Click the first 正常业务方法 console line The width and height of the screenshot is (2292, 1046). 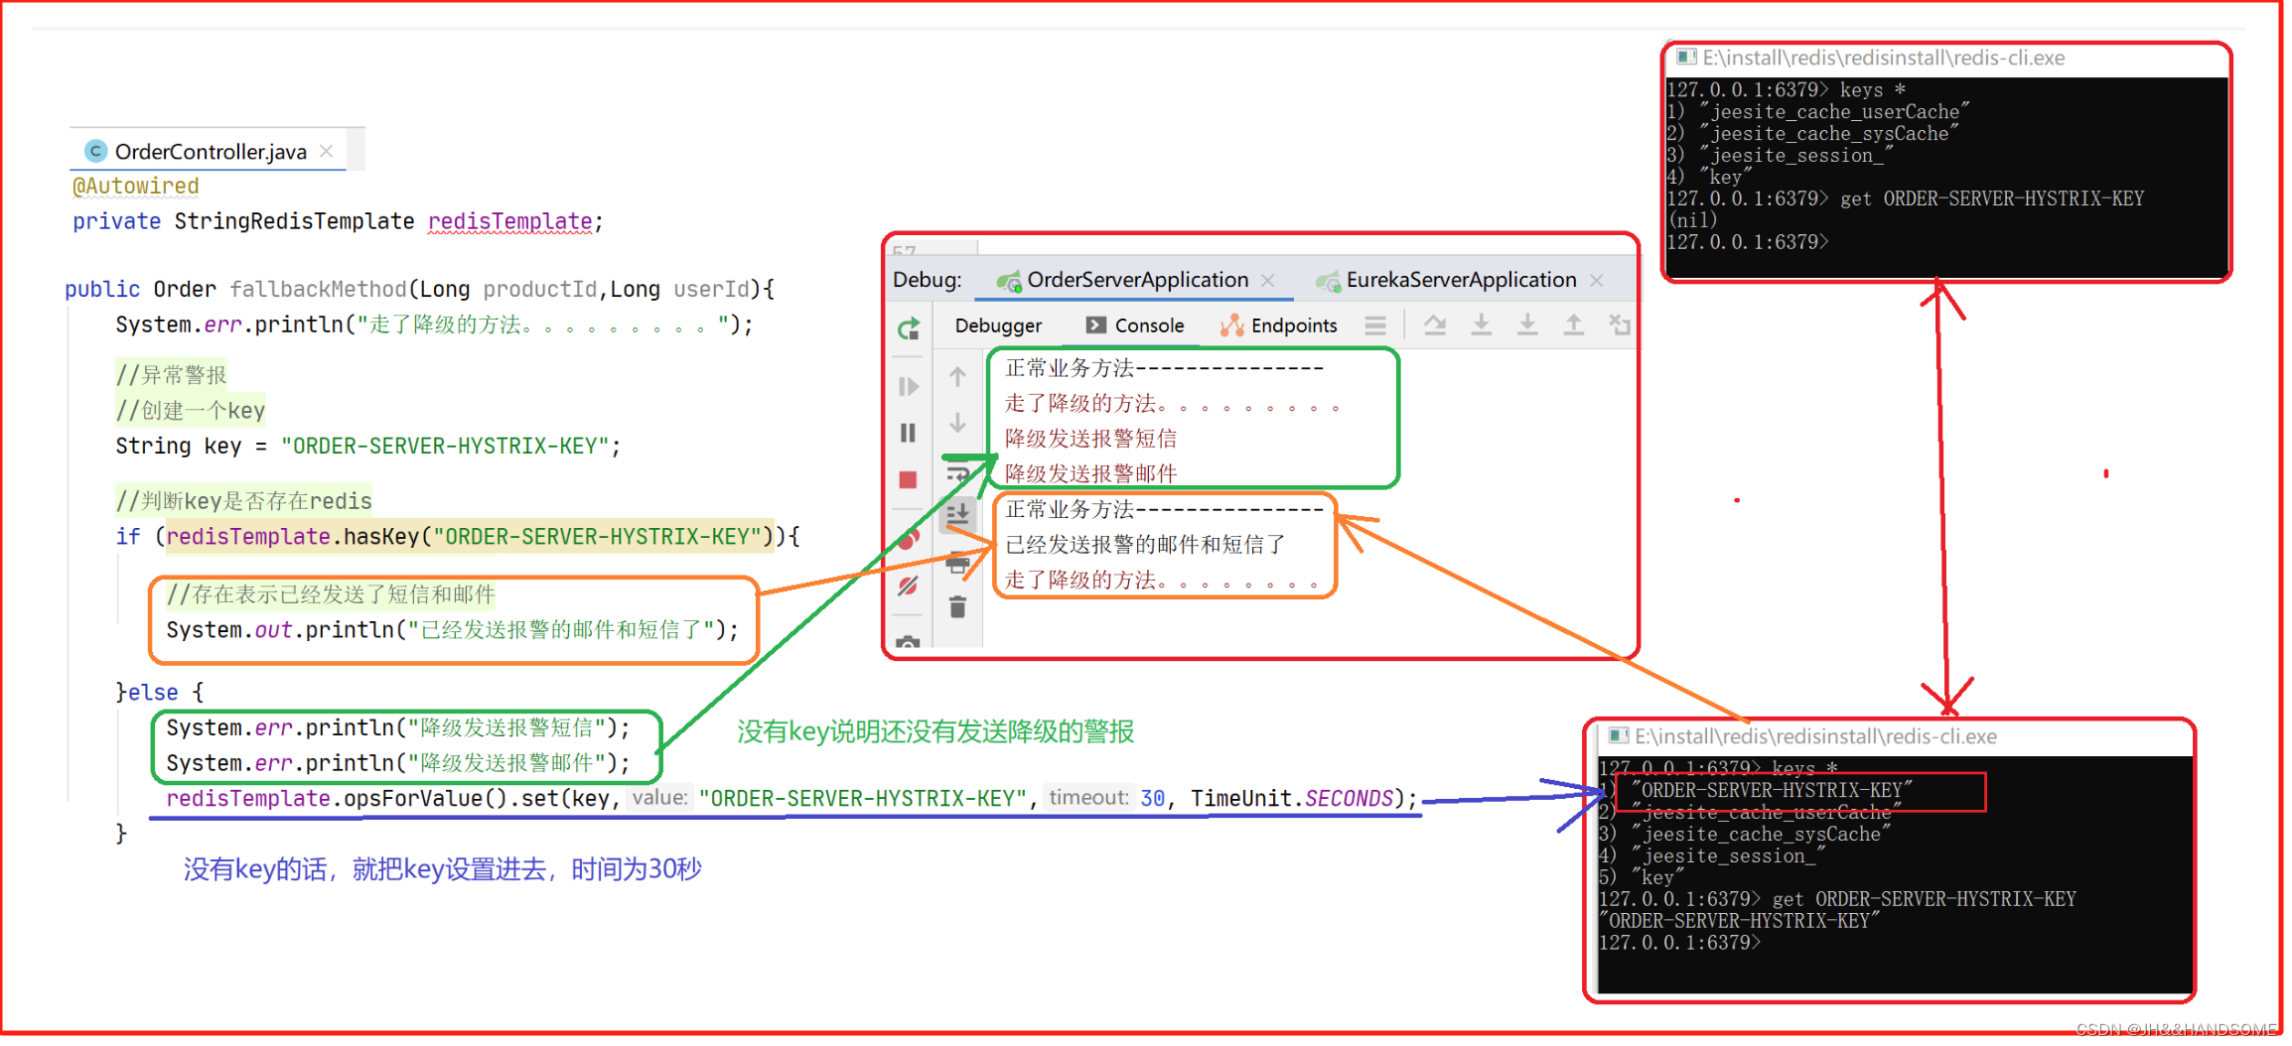click(x=1164, y=368)
